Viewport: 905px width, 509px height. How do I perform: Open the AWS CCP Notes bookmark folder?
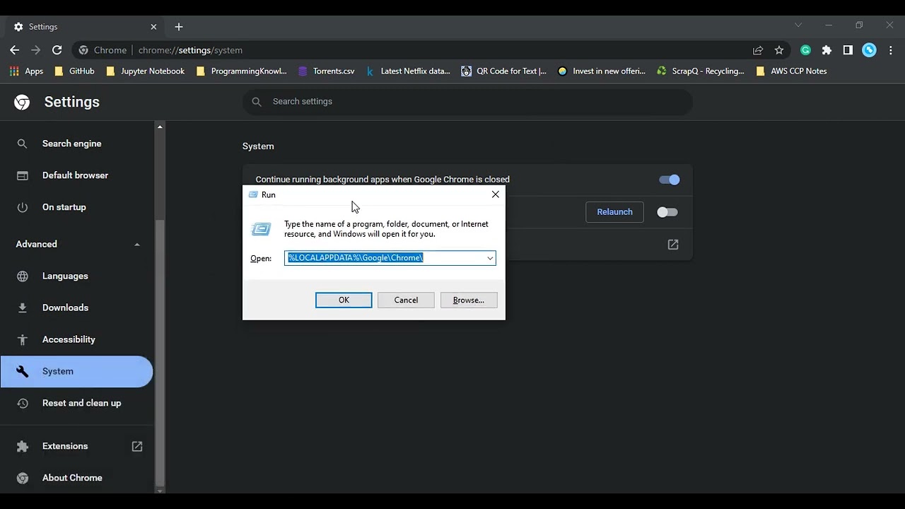pyautogui.click(x=791, y=71)
